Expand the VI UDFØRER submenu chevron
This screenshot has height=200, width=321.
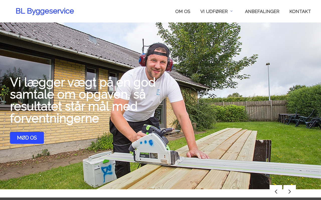(231, 11)
